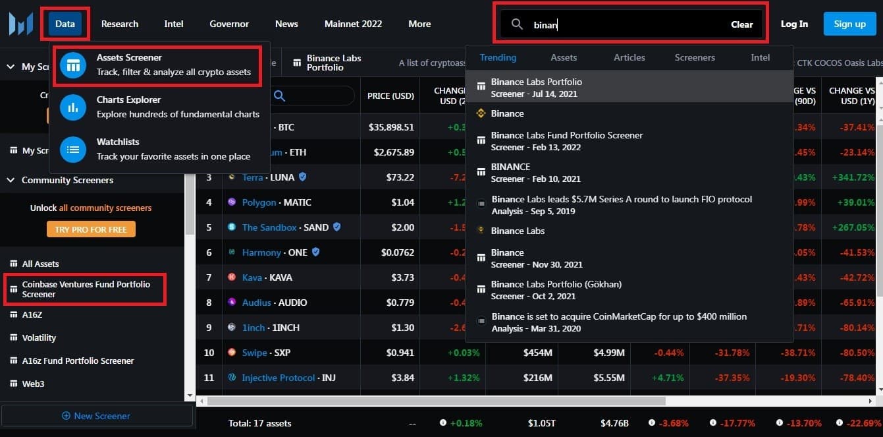Viewport: 883px width, 437px height.
Task: Click the sidebar vertical scrollbar
Action: (x=190, y=206)
